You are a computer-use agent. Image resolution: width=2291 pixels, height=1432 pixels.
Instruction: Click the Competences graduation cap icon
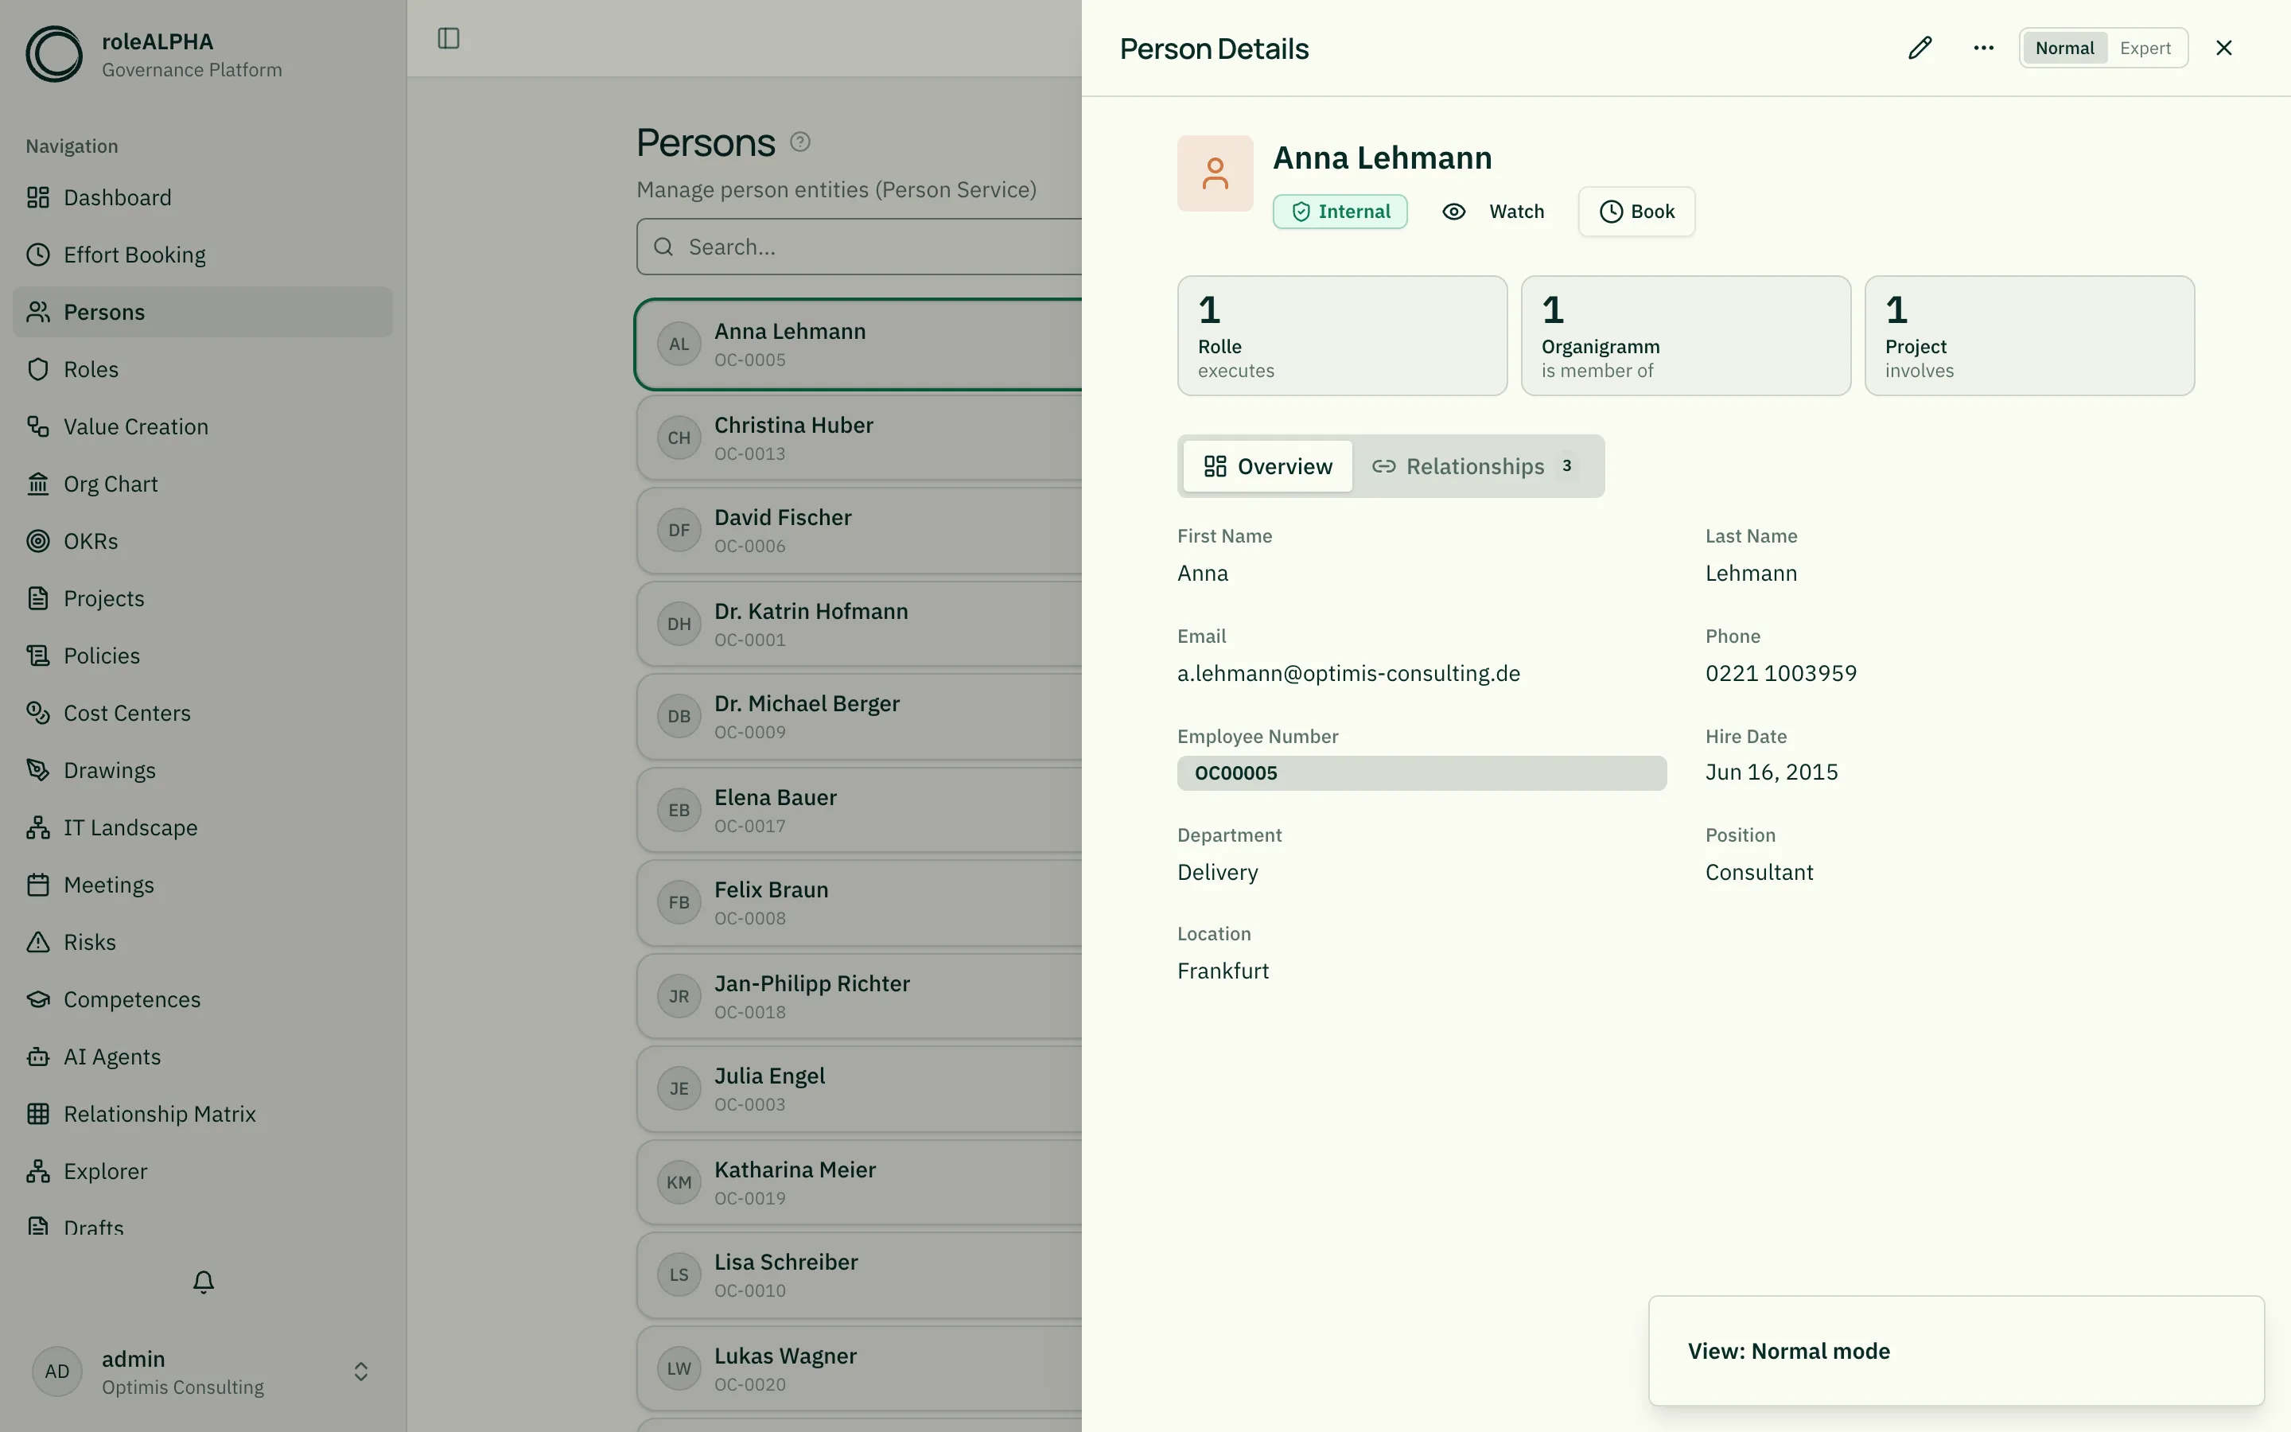coord(38,1000)
